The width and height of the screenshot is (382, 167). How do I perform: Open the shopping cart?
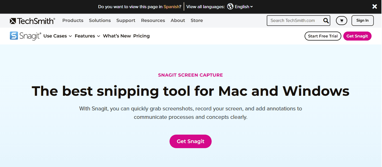(x=342, y=21)
